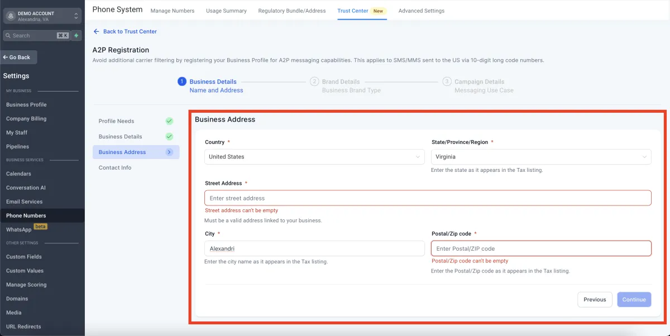The width and height of the screenshot is (670, 336).
Task: Expand the State/Province/Region dropdown
Action: tap(541, 157)
